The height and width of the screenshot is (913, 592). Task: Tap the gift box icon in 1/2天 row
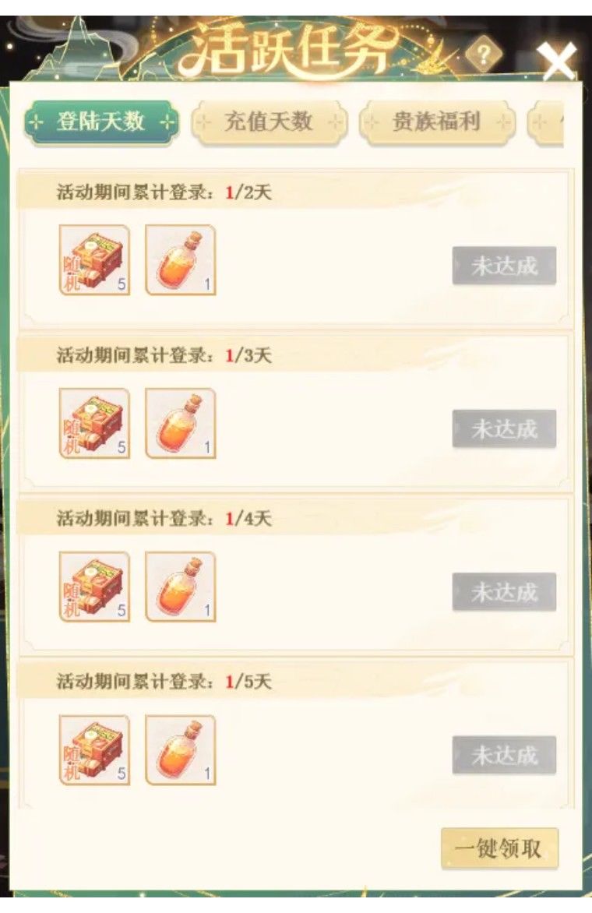point(94,259)
